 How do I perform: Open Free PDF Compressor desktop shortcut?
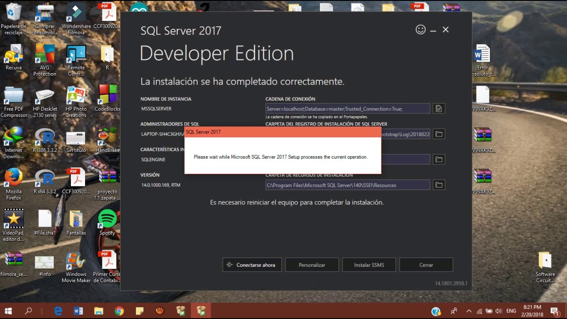tap(14, 102)
